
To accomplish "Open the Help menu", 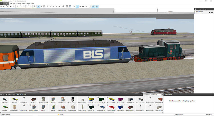I will coord(33,4).
